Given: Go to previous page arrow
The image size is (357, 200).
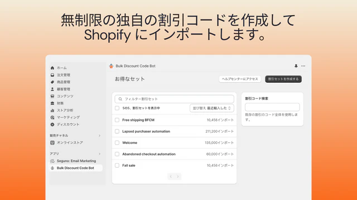Looking at the screenshot, I should point(171,177).
